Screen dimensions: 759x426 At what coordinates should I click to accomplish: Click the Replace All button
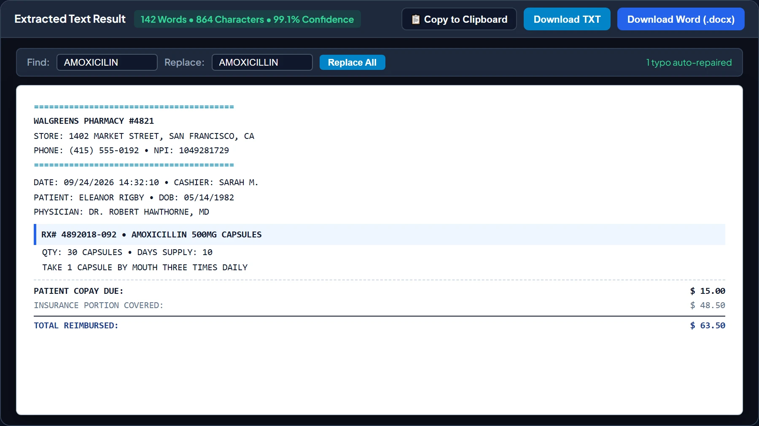coord(352,62)
